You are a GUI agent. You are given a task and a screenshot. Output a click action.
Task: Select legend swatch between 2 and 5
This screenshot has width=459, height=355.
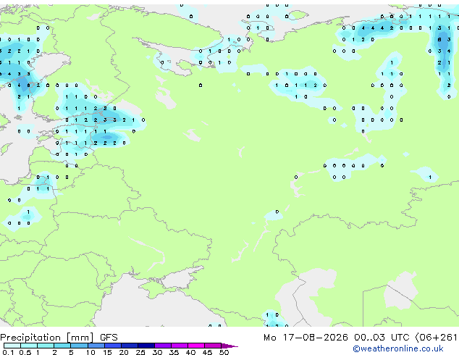point(62,346)
